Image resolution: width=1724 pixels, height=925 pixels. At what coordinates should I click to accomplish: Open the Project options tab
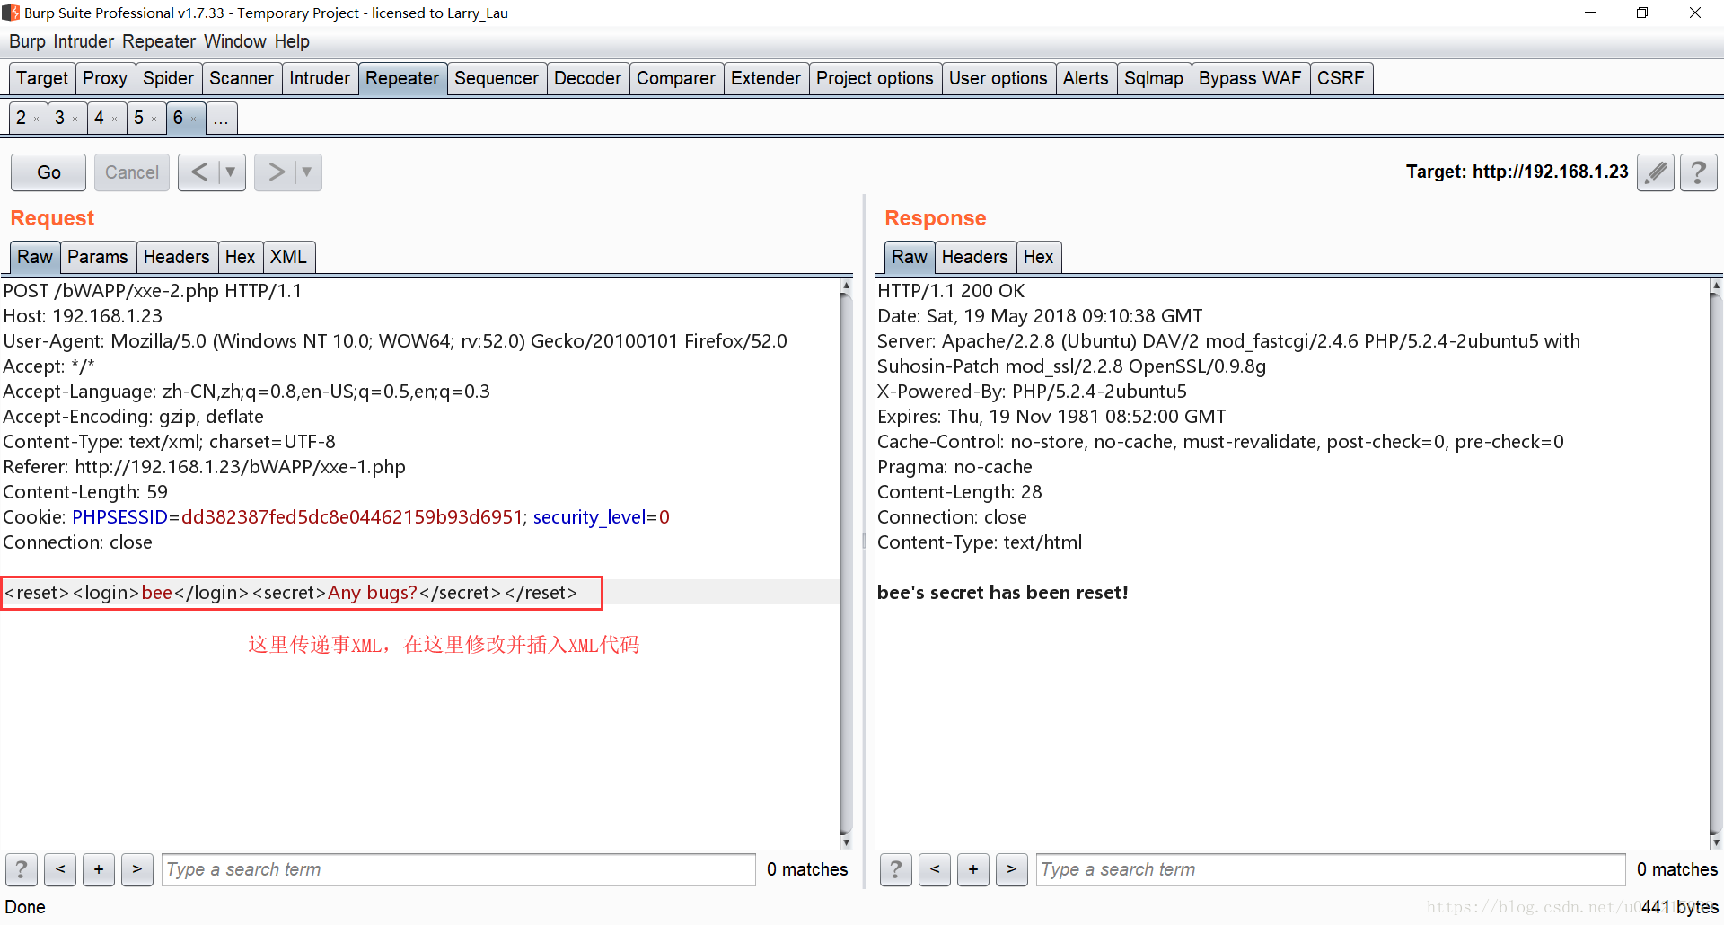[x=875, y=78]
